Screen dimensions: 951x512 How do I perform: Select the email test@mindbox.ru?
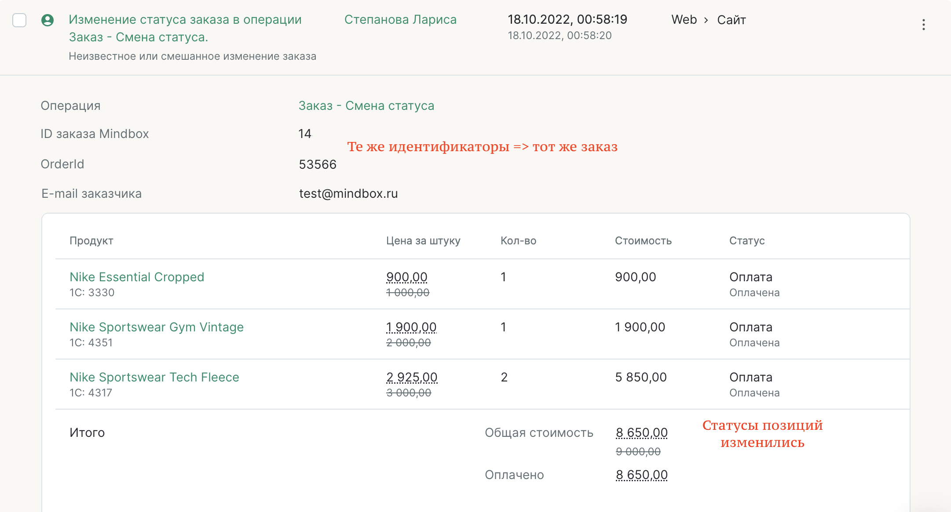[x=348, y=193]
